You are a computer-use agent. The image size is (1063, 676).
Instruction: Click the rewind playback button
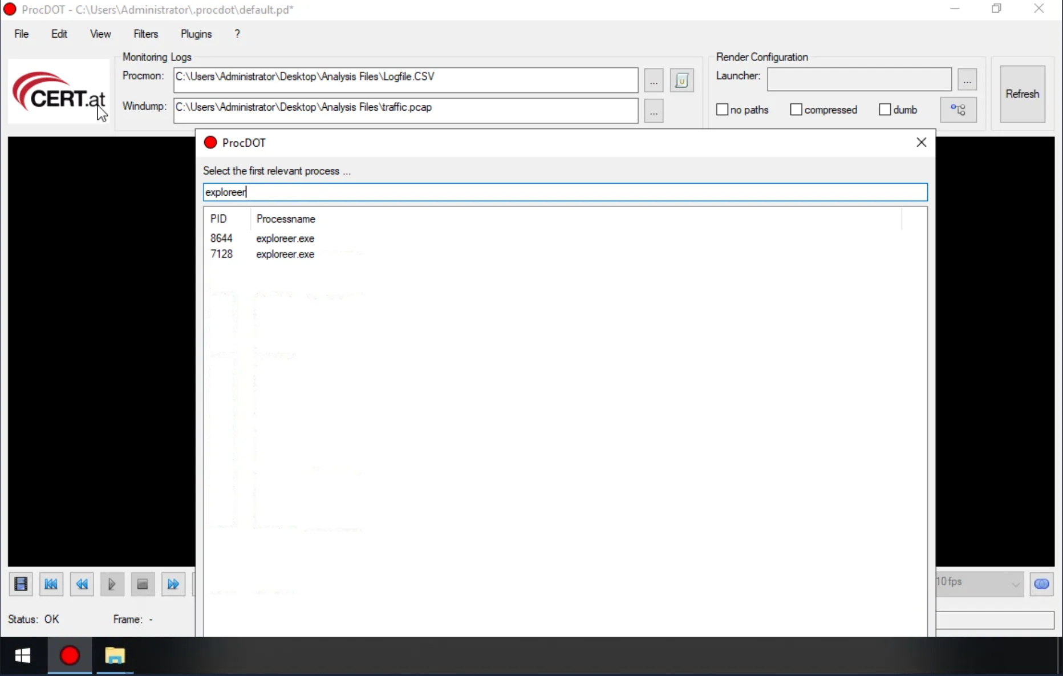click(x=82, y=584)
